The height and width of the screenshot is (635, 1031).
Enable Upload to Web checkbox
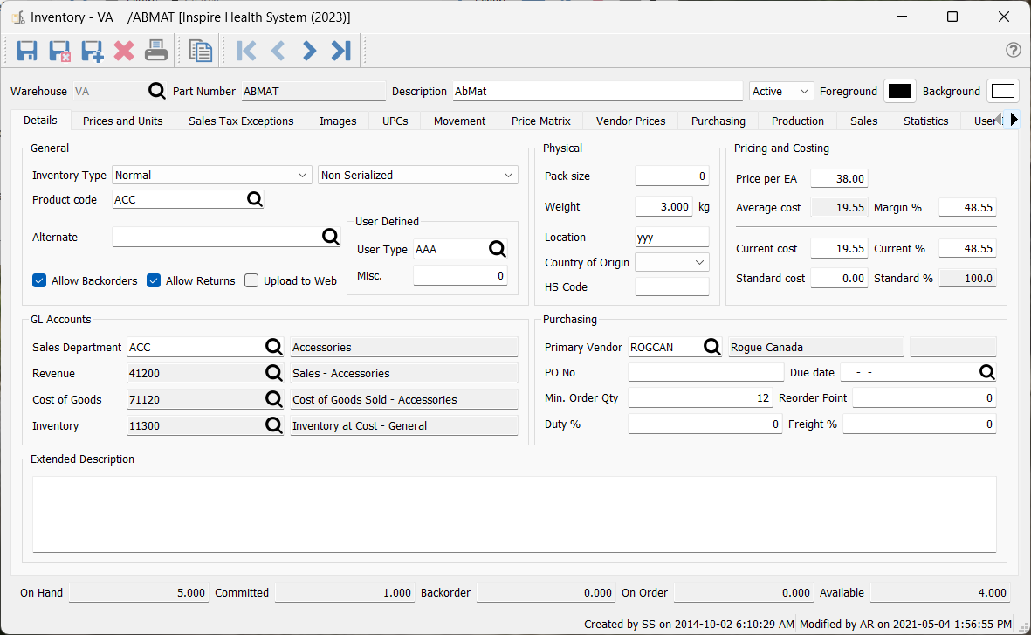pyautogui.click(x=251, y=280)
